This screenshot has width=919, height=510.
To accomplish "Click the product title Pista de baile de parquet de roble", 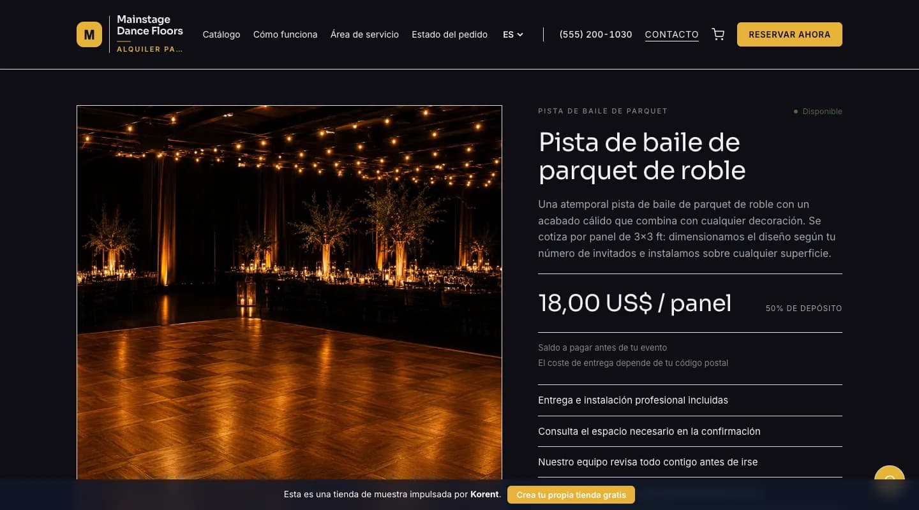I will click(x=642, y=156).
